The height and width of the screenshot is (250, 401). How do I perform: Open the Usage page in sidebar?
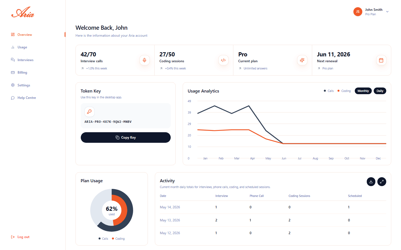(x=22, y=47)
